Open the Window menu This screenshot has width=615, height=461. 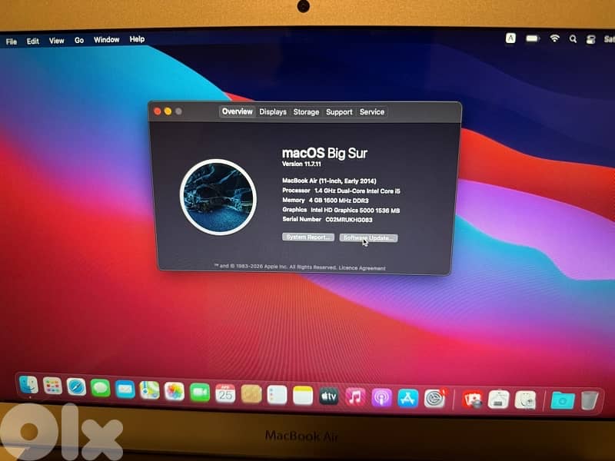106,40
